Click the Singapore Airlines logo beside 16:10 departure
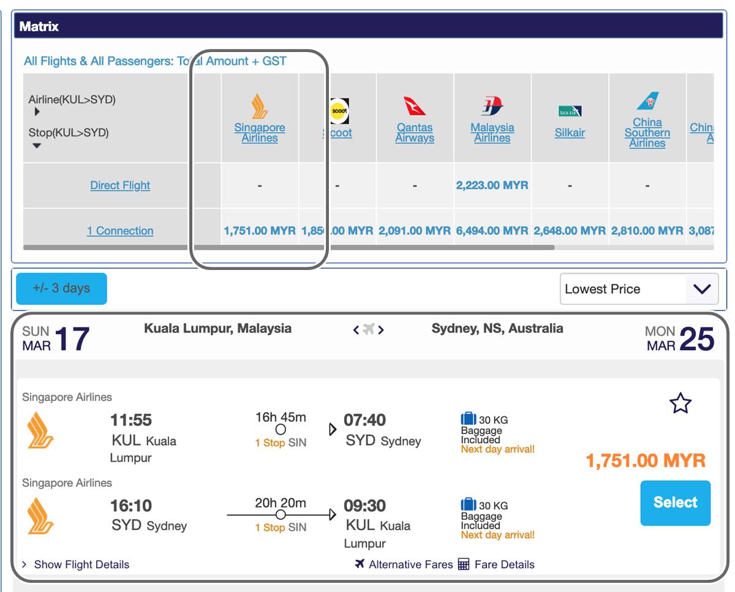This screenshot has width=735, height=592. [x=40, y=515]
